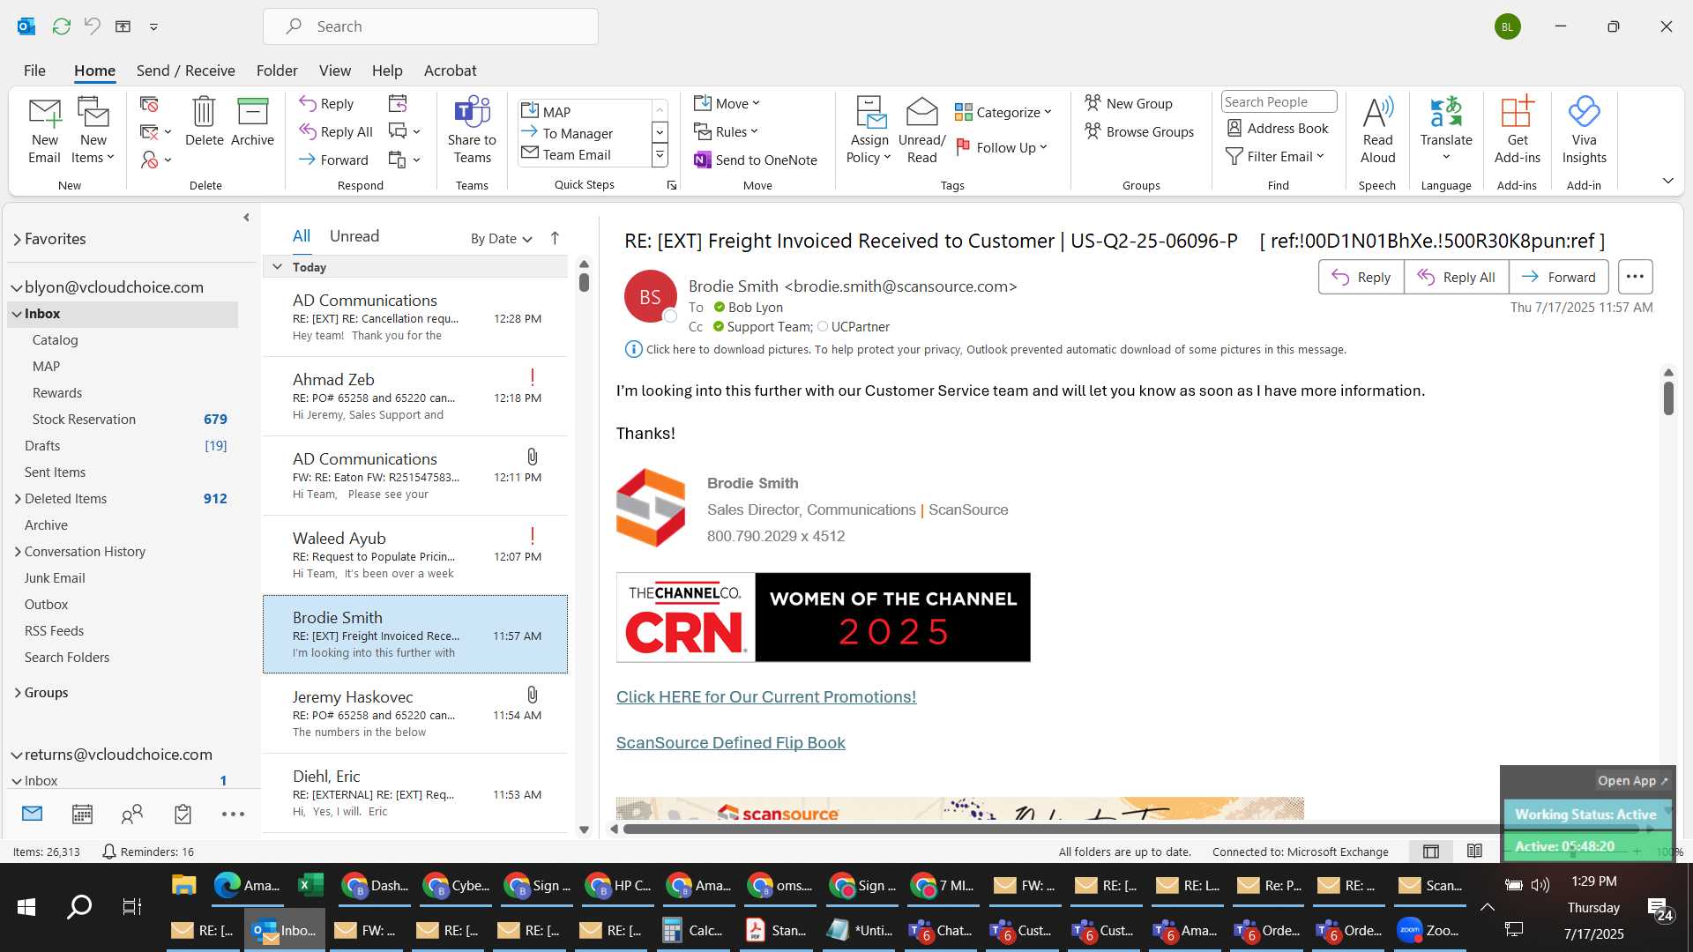Collapse the Today group header

coord(277,266)
